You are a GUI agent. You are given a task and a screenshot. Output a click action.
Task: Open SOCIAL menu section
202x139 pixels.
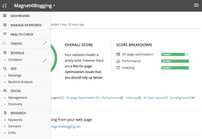pyautogui.click(x=16, y=91)
